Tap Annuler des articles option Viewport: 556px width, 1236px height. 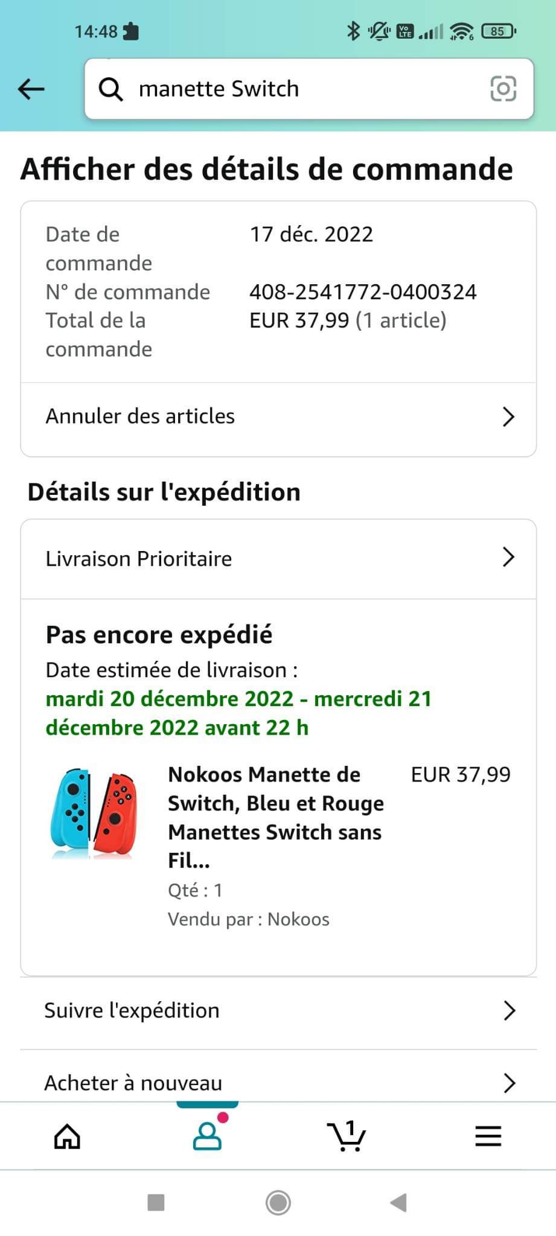(x=141, y=416)
